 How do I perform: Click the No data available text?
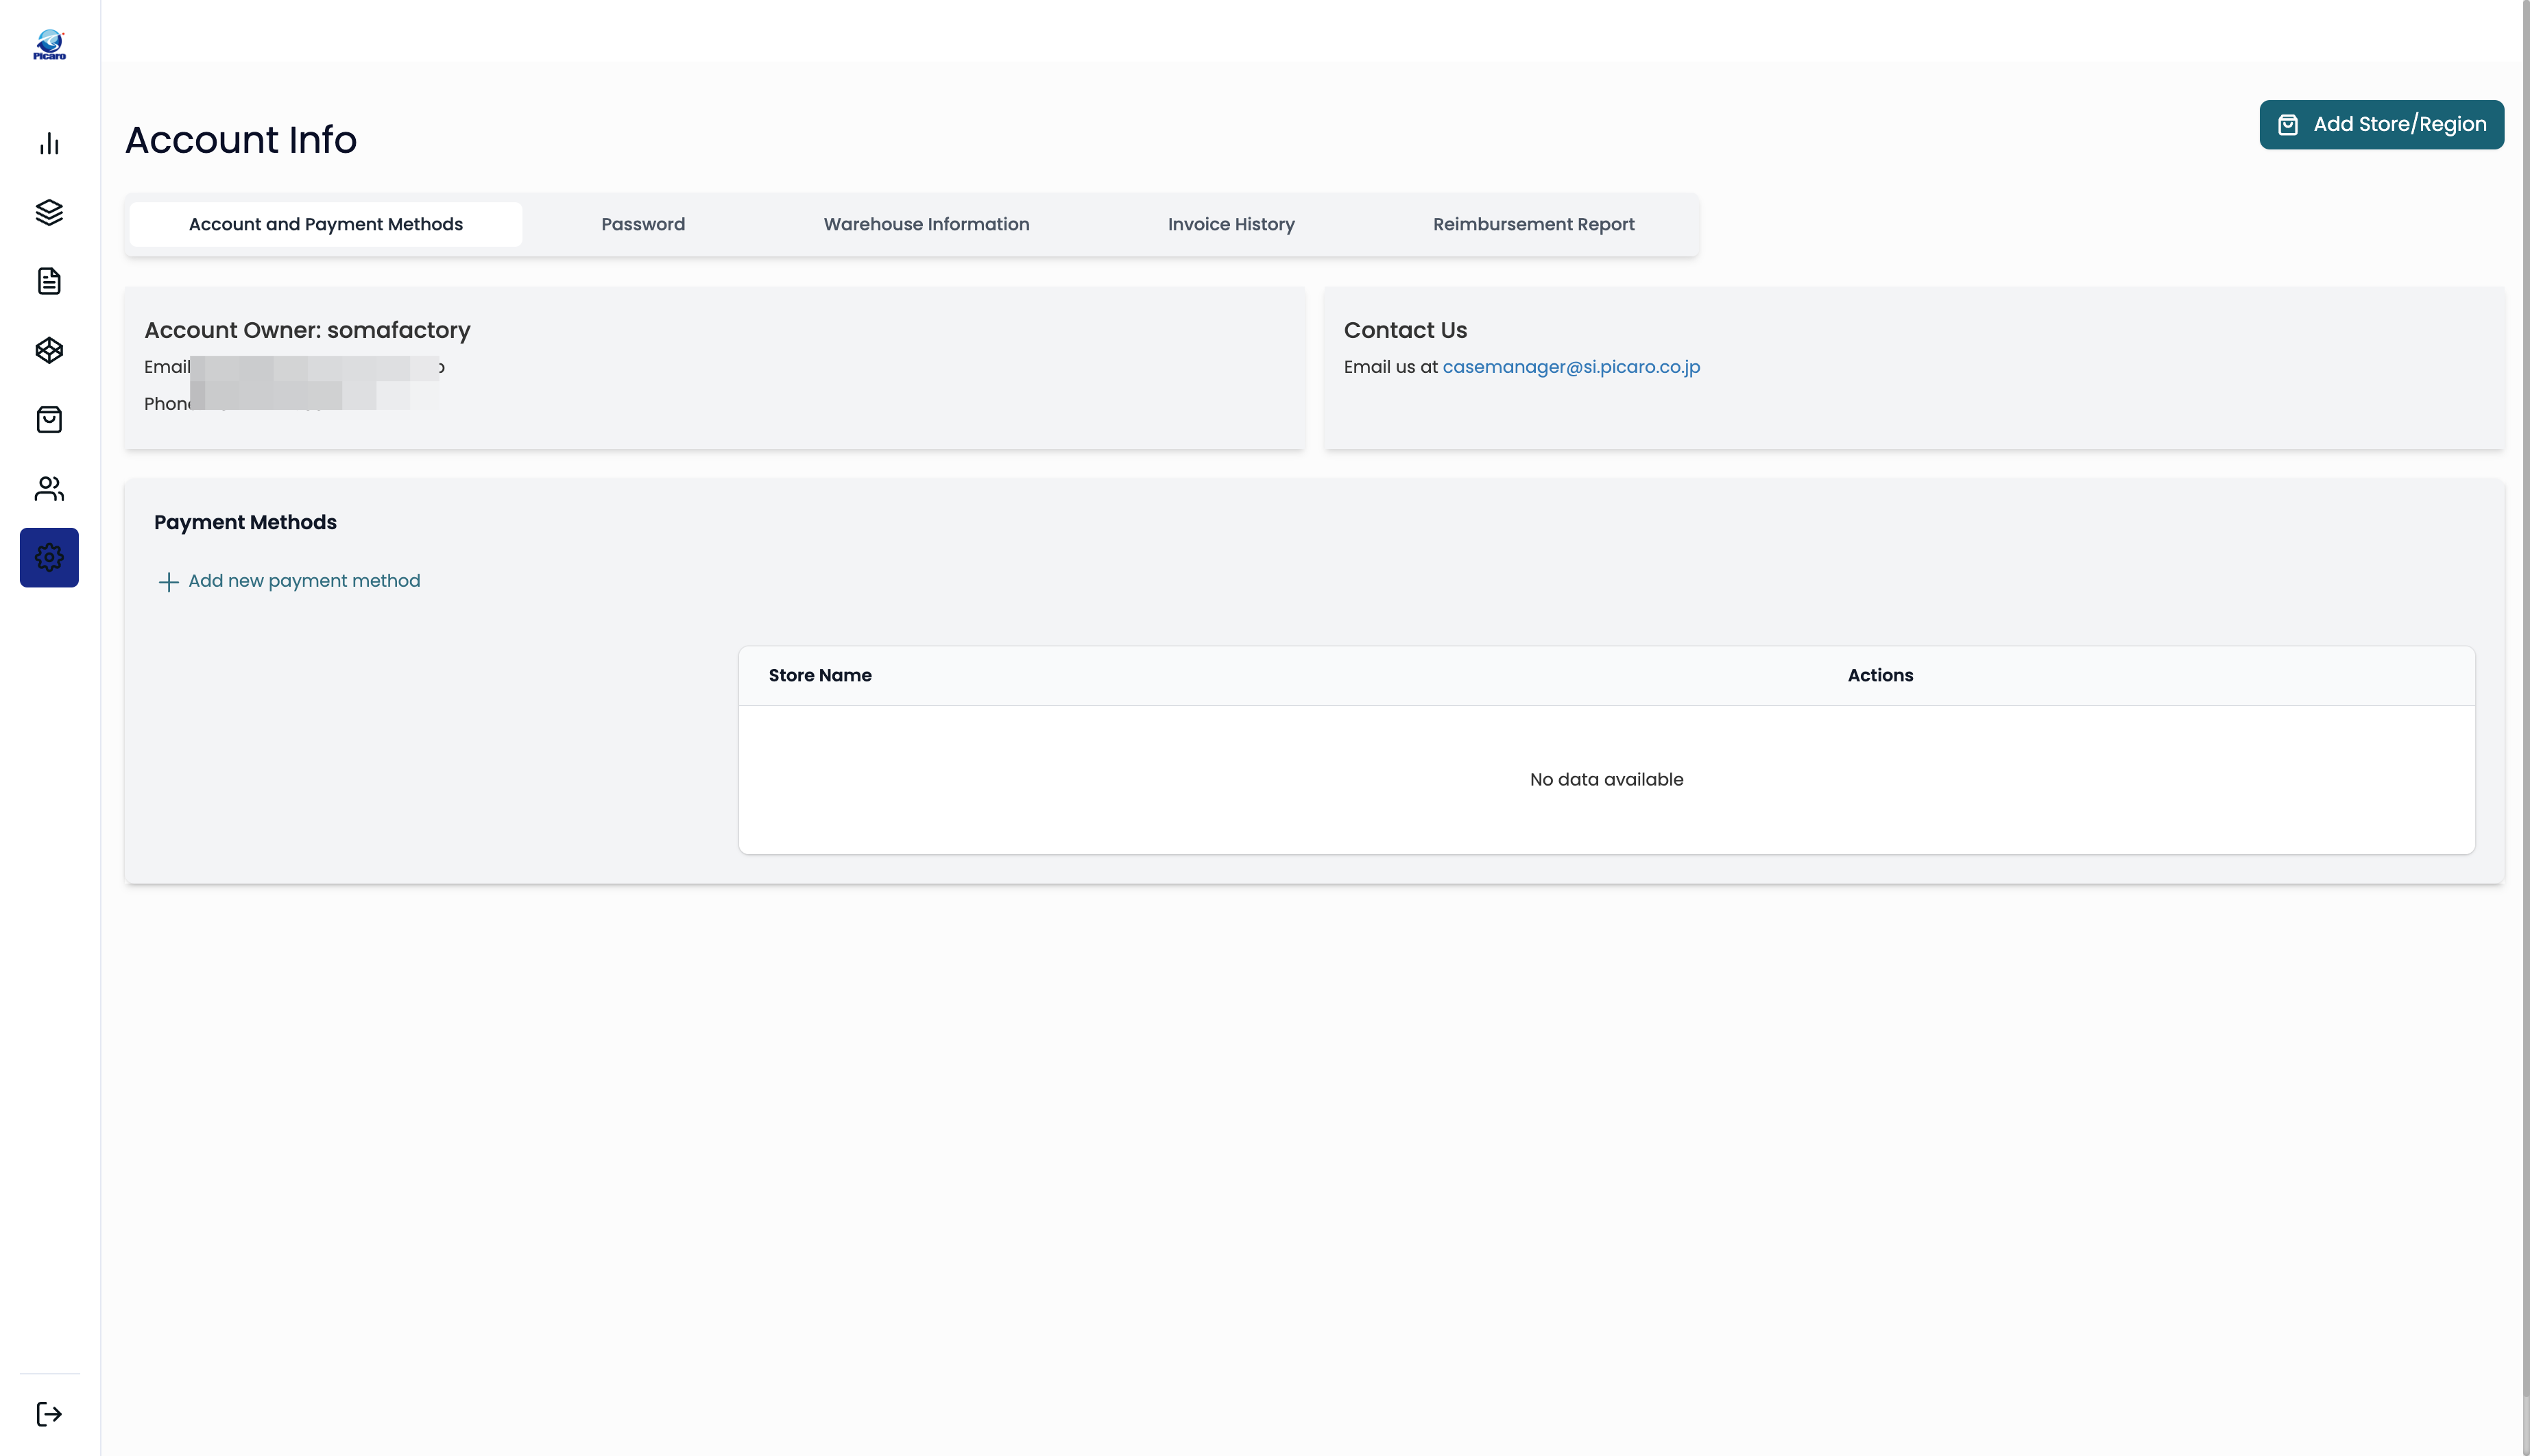(x=1606, y=779)
